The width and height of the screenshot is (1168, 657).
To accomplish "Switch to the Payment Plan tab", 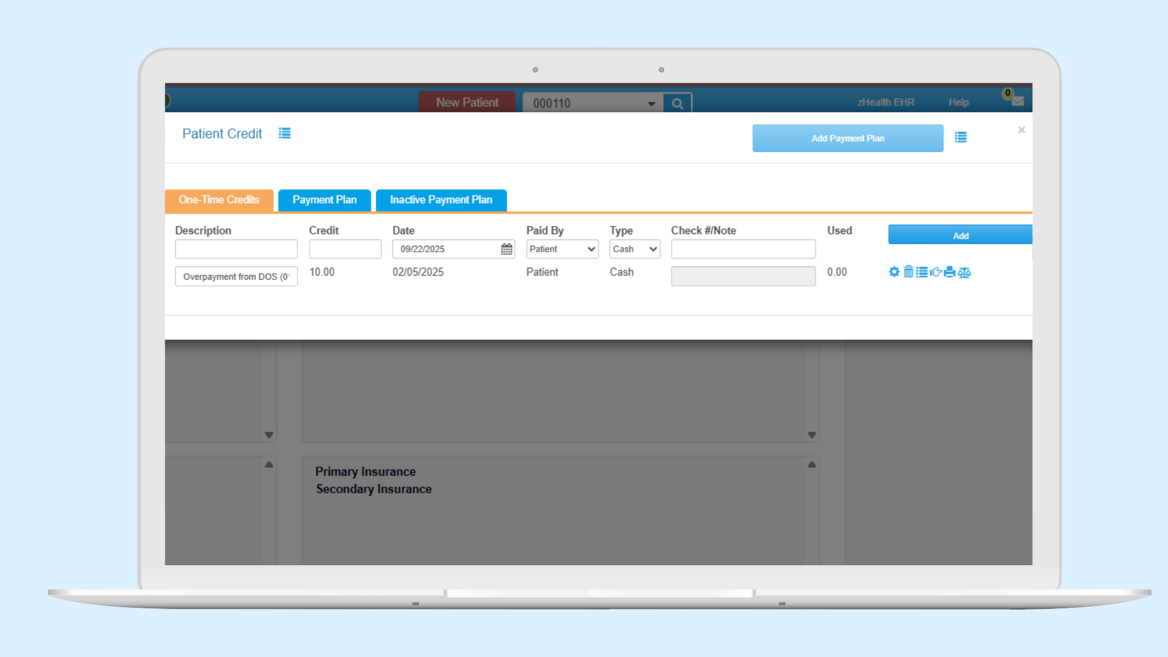I will pyautogui.click(x=324, y=200).
